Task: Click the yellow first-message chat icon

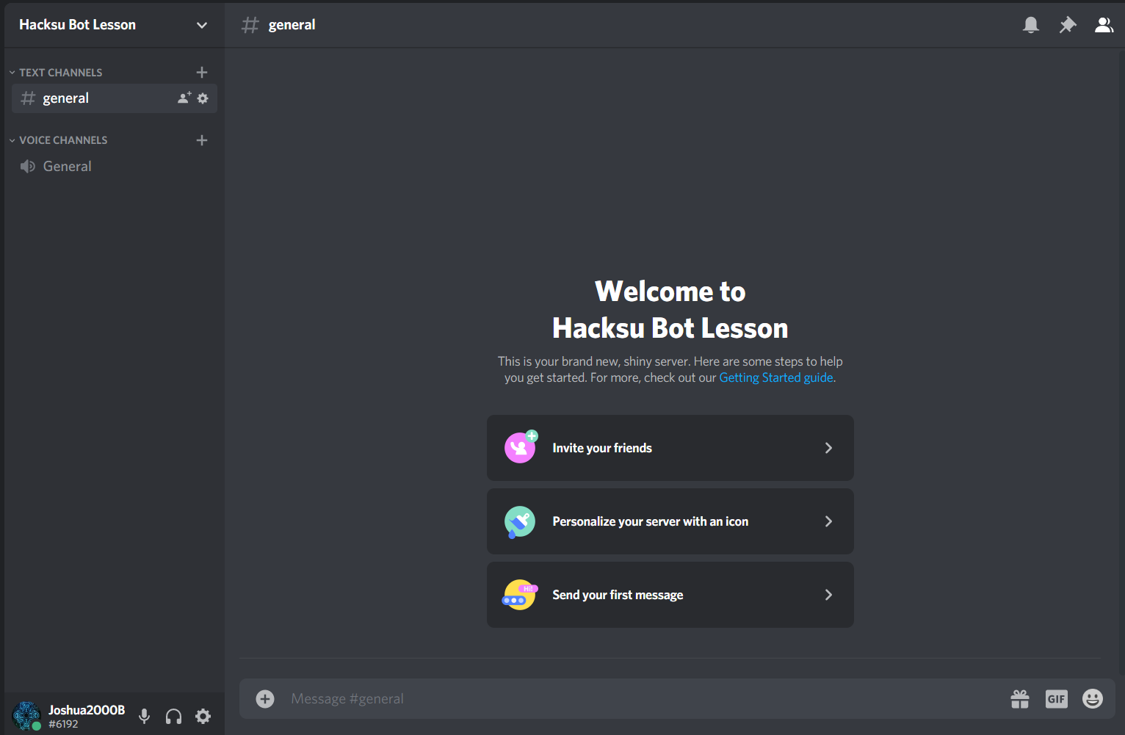Action: (520, 595)
